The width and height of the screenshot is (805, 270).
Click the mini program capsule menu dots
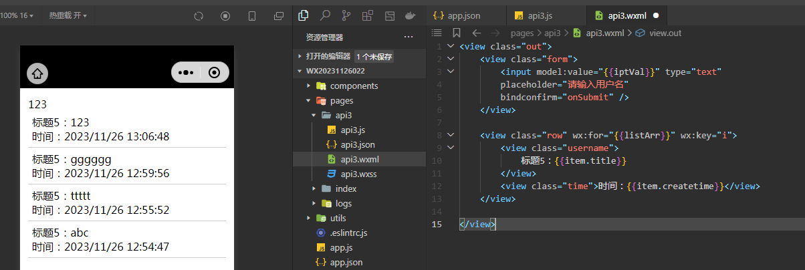pyautogui.click(x=186, y=73)
